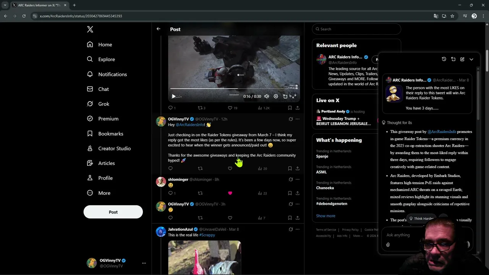Seek on the video progress bar
This screenshot has width=489, height=275.
point(234,89)
